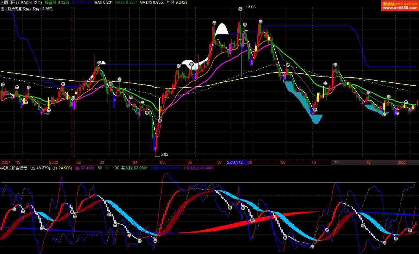Click the 5.82 low price label
This screenshot has width=419, height=254.
164,154
